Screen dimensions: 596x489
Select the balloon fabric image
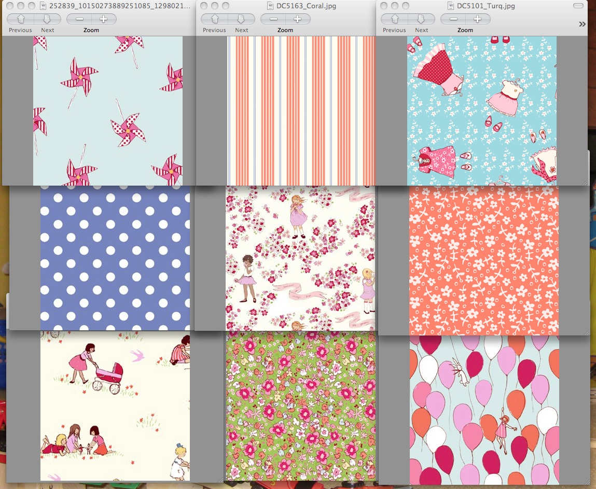click(x=482, y=410)
